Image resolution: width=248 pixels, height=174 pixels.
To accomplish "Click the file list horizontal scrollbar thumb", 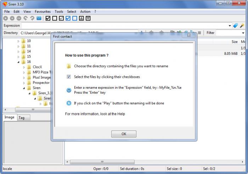I will coord(102,162).
